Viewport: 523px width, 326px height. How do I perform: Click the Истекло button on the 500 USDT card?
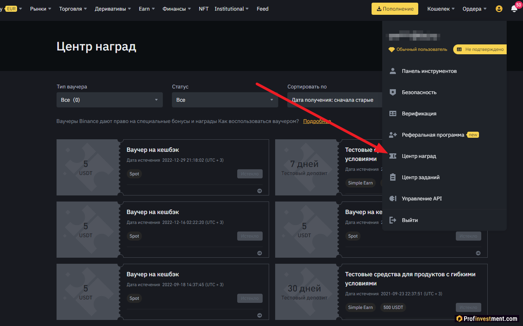(468, 307)
